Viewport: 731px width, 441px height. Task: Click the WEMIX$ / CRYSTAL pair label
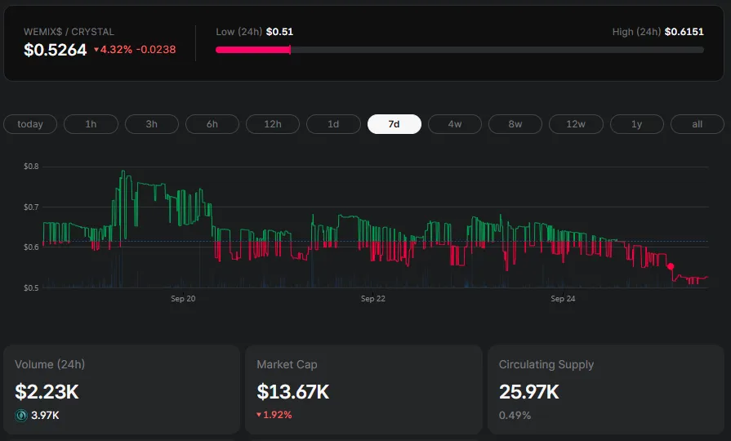(x=69, y=32)
